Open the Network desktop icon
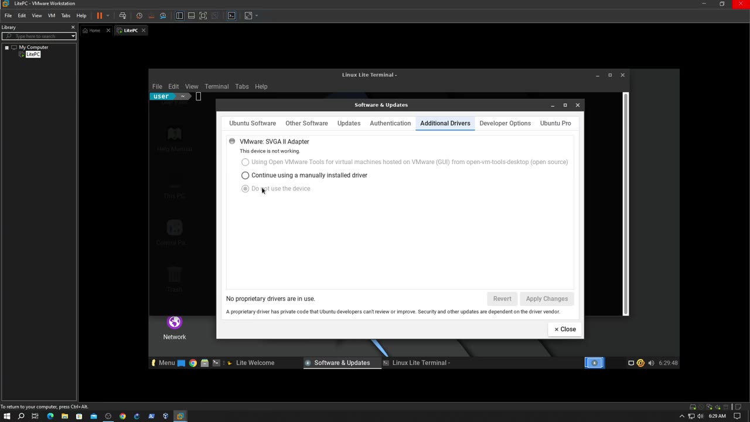Viewport: 750px width, 422px height. coord(175,328)
